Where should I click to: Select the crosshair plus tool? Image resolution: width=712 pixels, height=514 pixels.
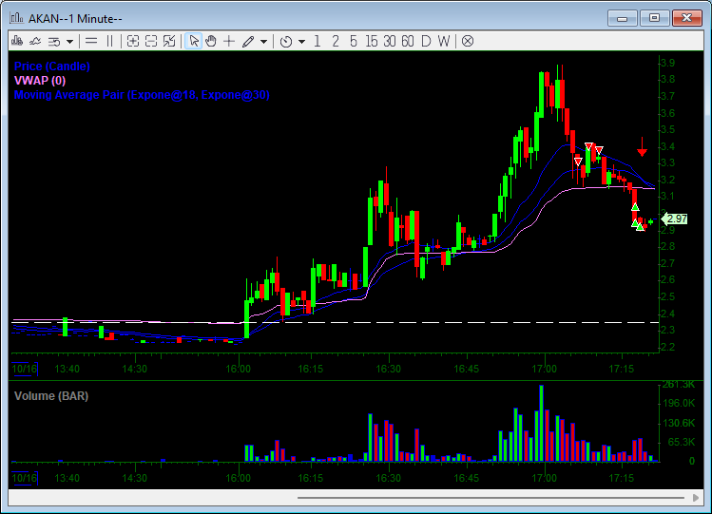(229, 41)
